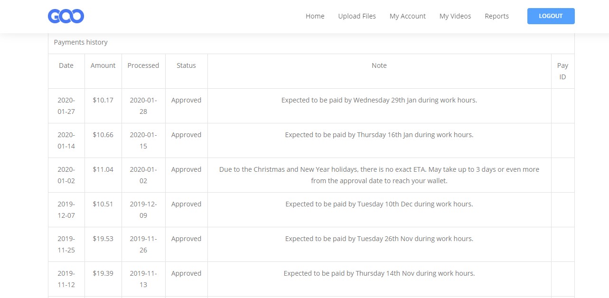Click the Pay ID column header

pos(562,71)
